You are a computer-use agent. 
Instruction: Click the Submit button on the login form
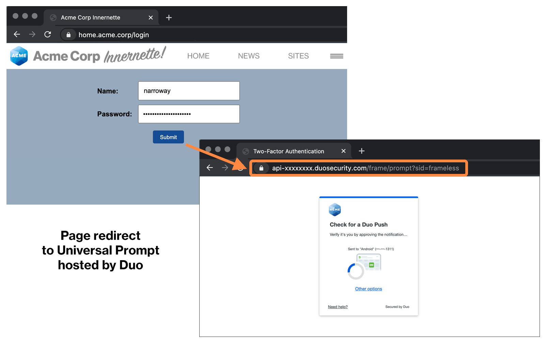168,137
